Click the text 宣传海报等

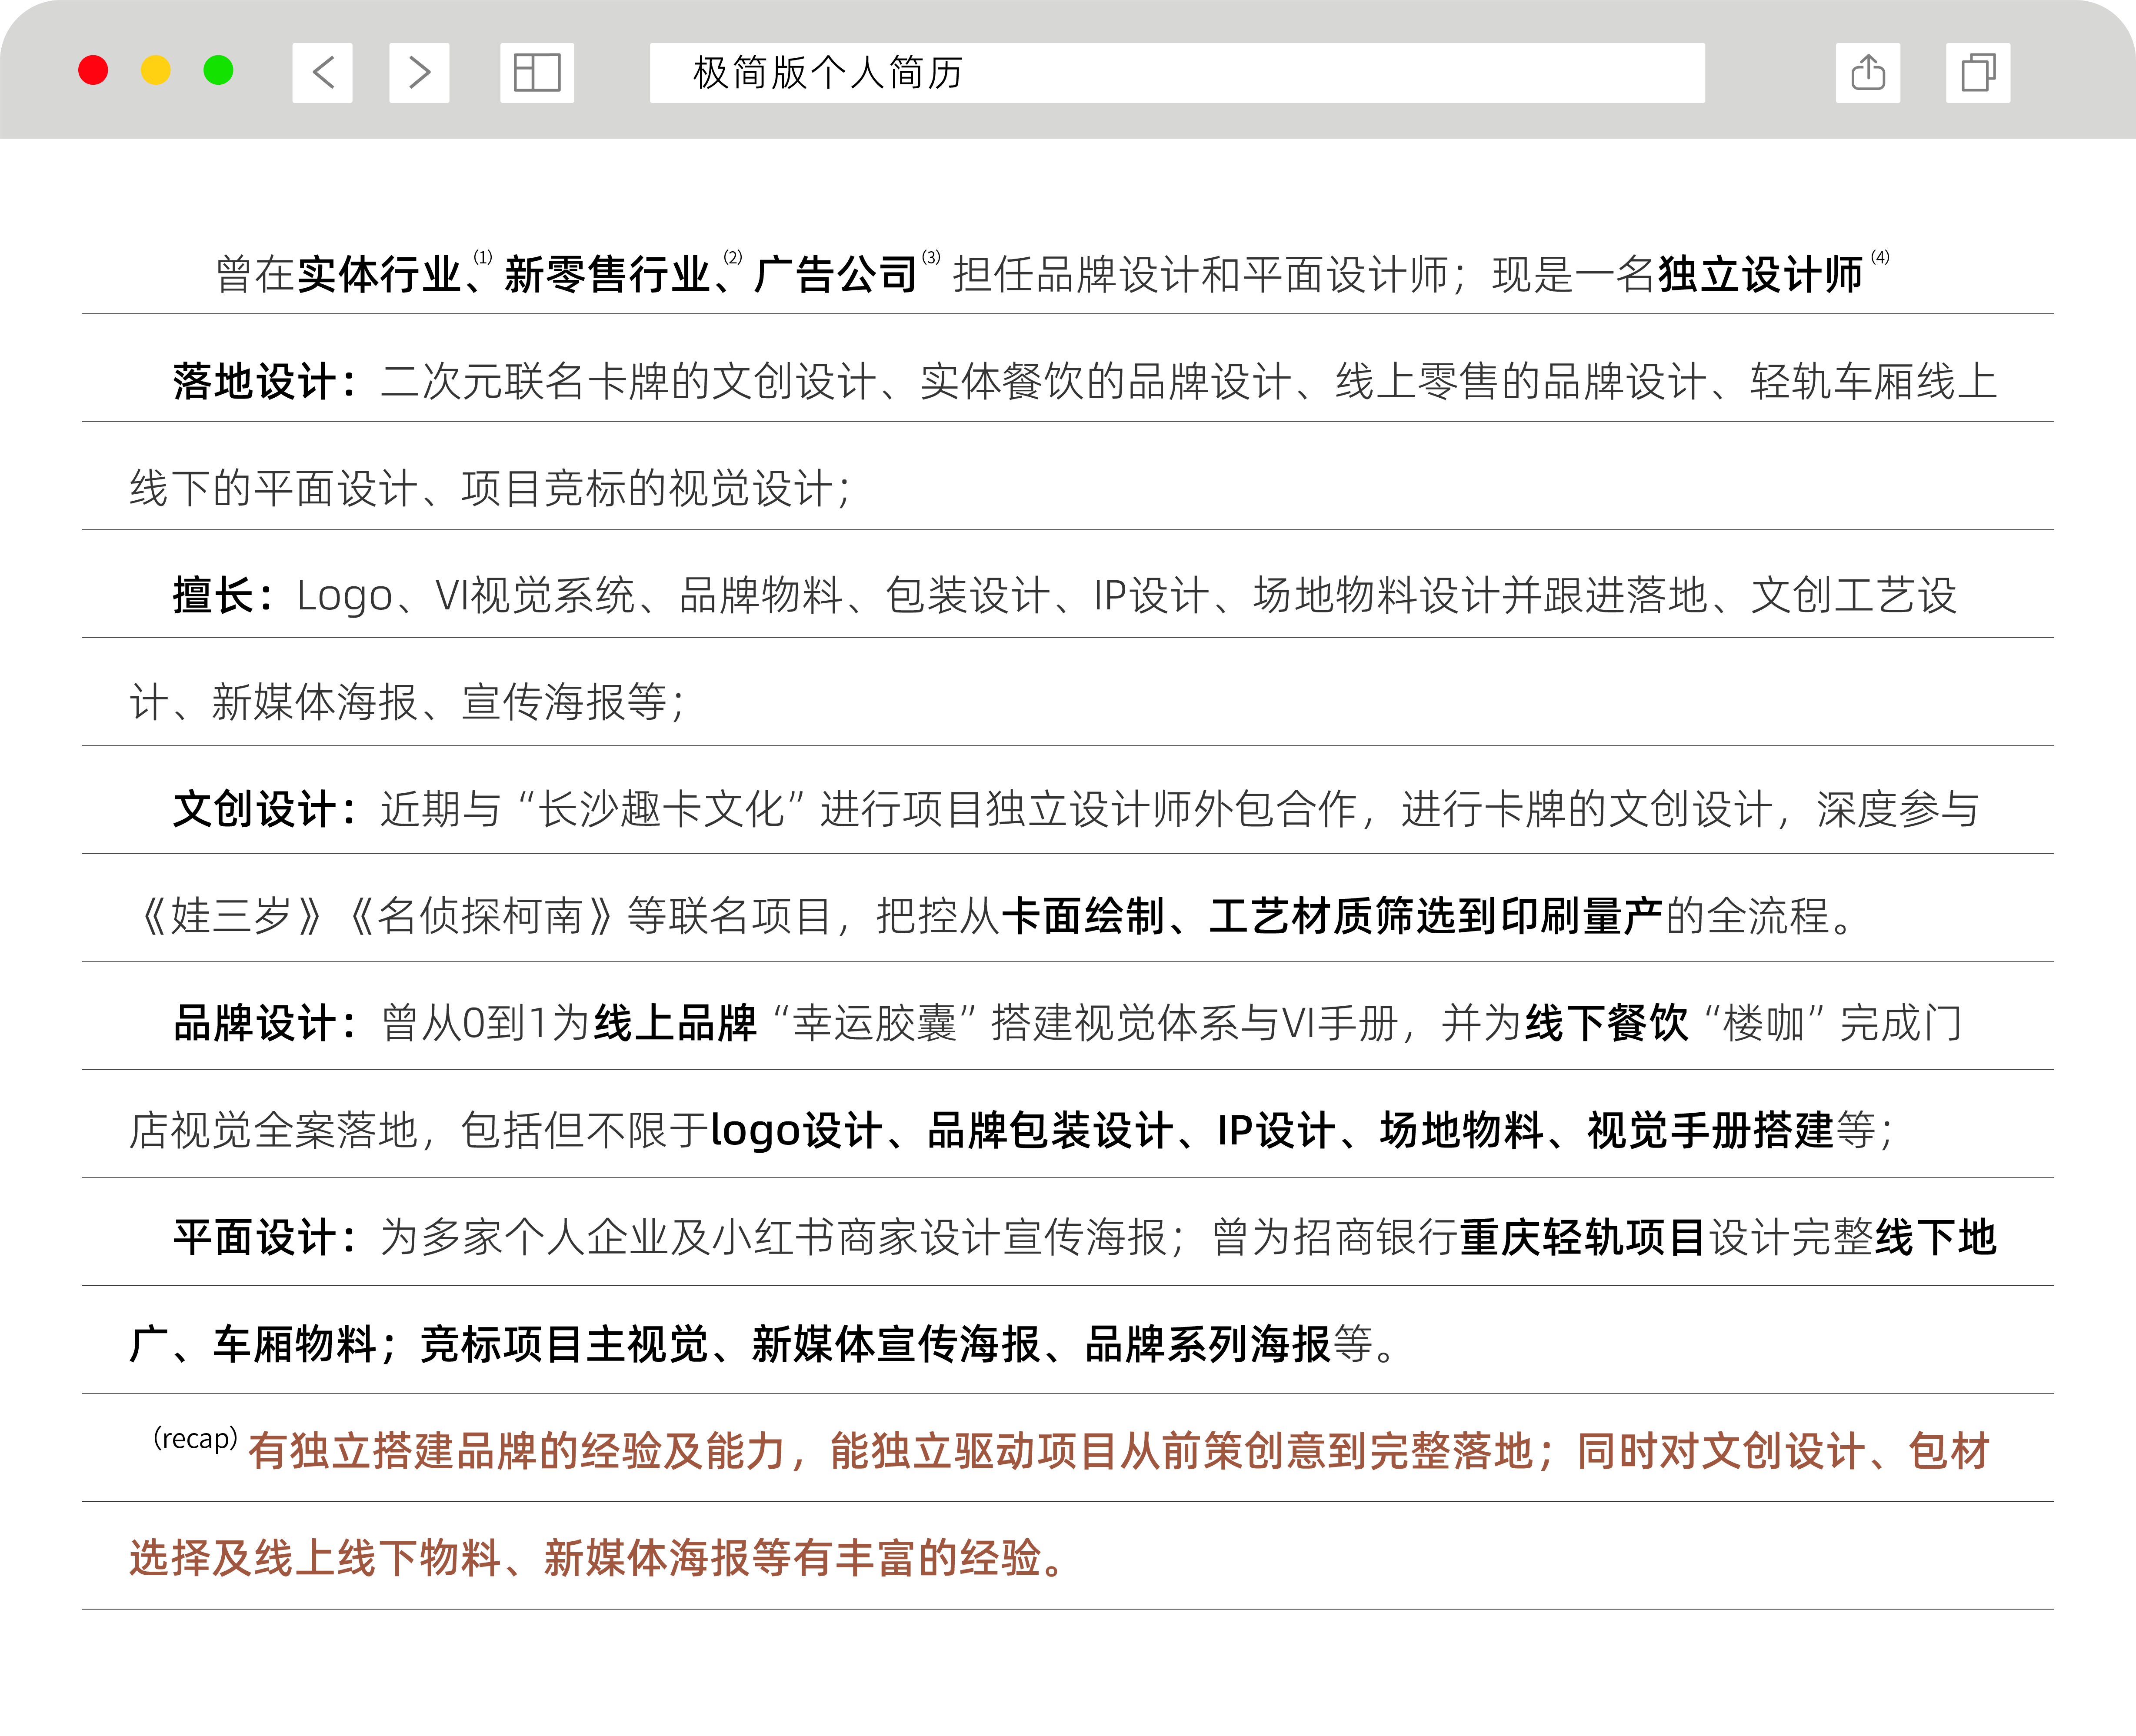point(564,703)
